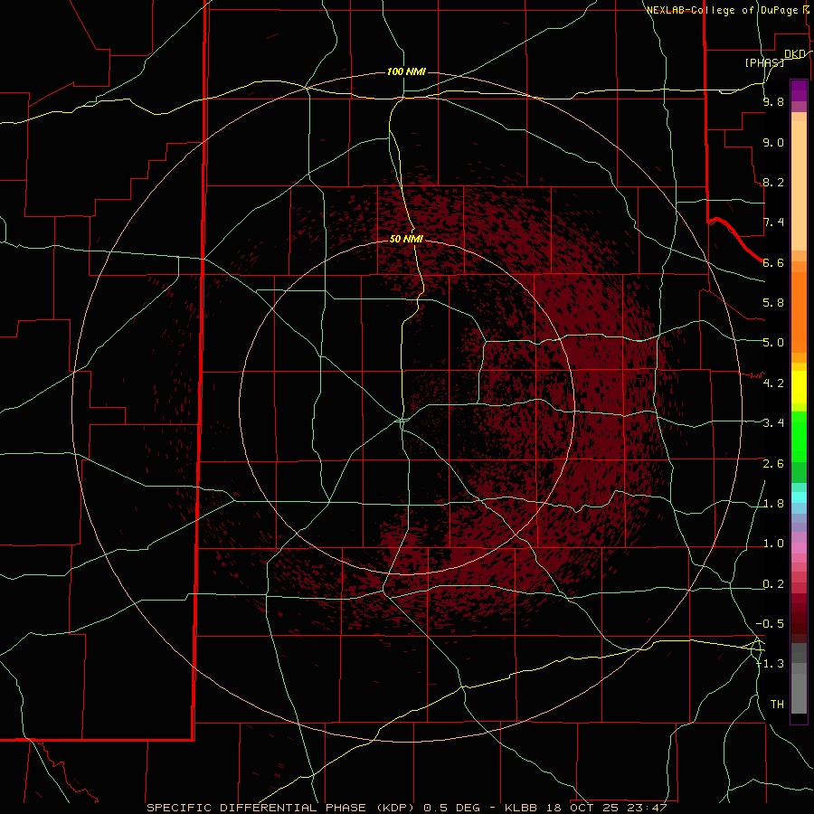Click the 1.8 value on color scale
Viewport: 814px width, 814px height.
pyautogui.click(x=773, y=504)
